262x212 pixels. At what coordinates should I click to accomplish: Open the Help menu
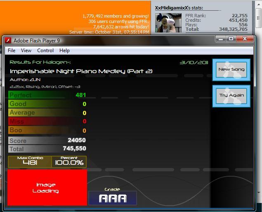(x=64, y=51)
